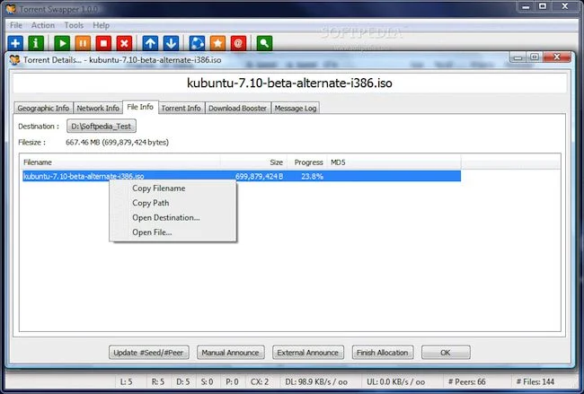This screenshot has width=584, height=394.
Task: Select the File Info tab
Action: 140,107
